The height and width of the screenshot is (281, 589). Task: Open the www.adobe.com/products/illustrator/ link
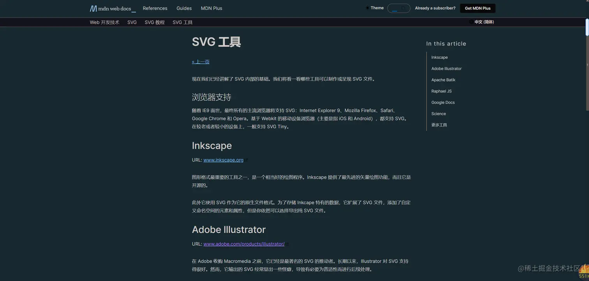[244, 244]
